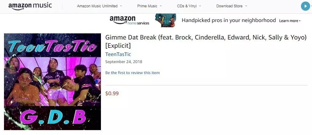Click the blue play button icon
The image size is (312, 135).
pos(305,6)
